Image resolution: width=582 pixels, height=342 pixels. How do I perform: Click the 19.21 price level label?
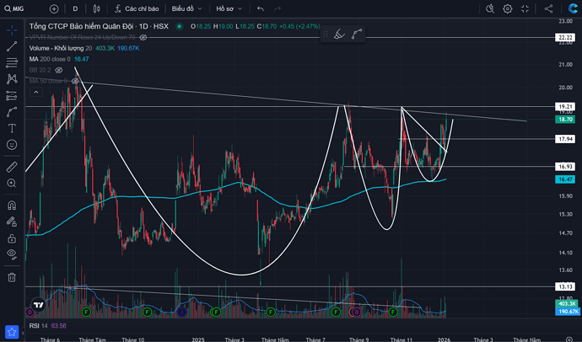coord(564,107)
